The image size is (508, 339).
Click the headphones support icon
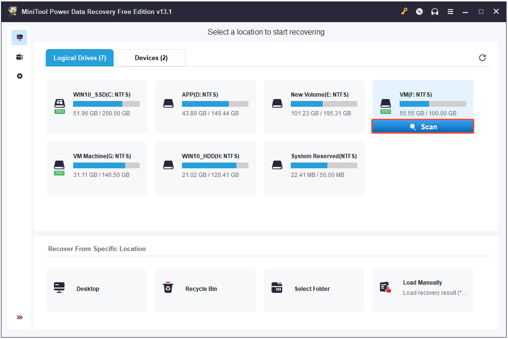(435, 12)
